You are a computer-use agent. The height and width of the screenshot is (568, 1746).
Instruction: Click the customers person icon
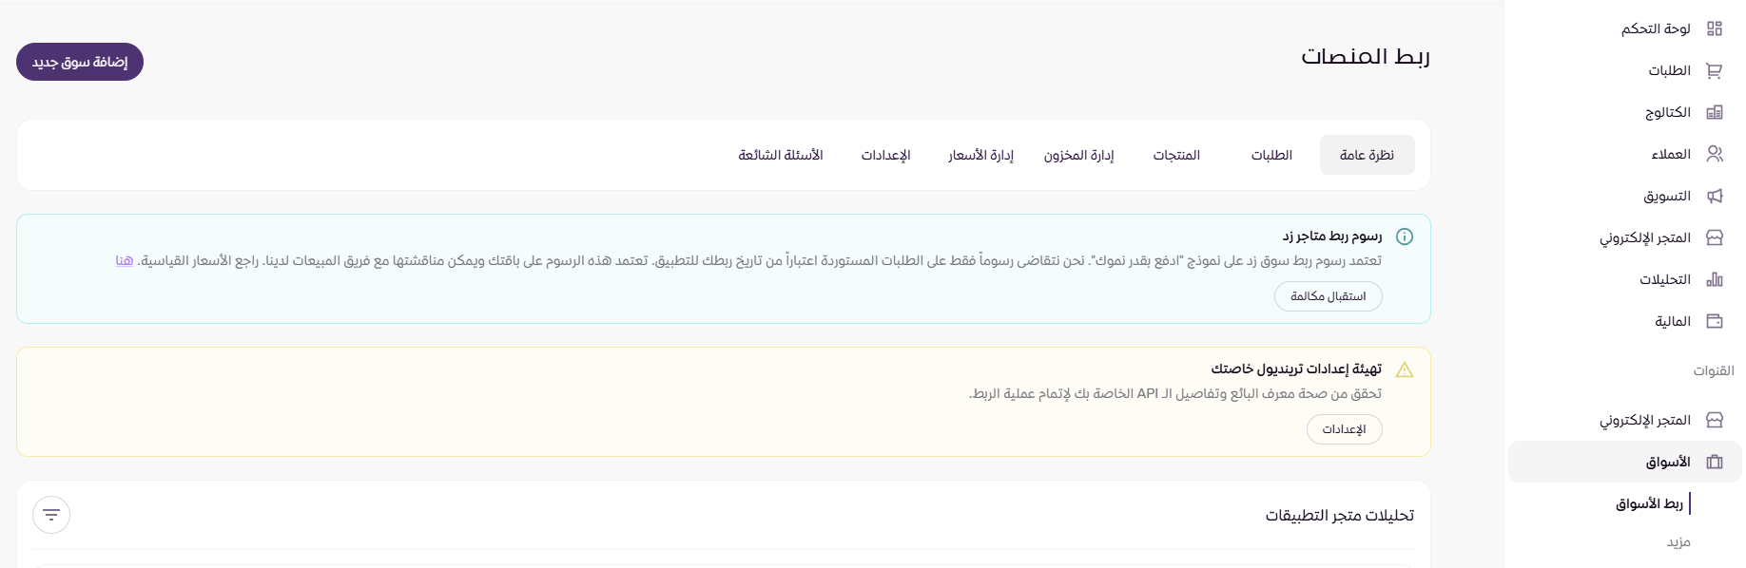(x=1714, y=154)
